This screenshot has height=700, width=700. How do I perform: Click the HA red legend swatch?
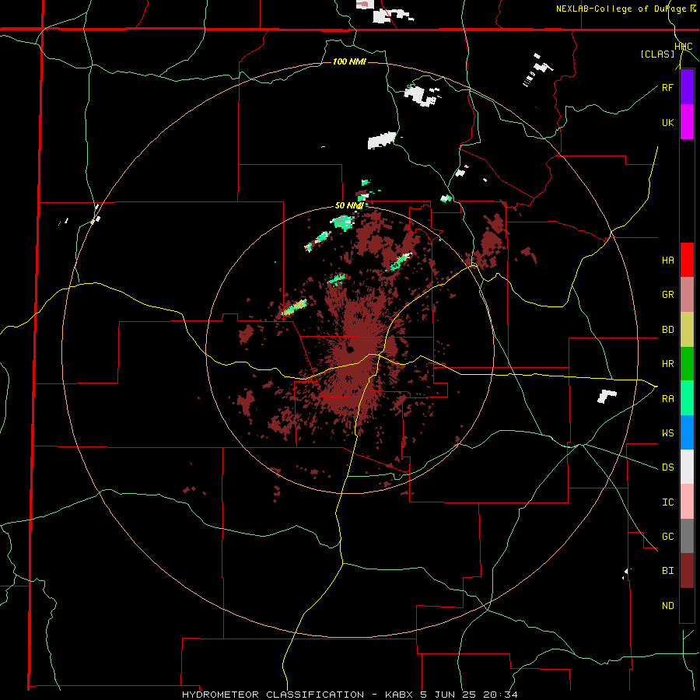[x=687, y=260]
